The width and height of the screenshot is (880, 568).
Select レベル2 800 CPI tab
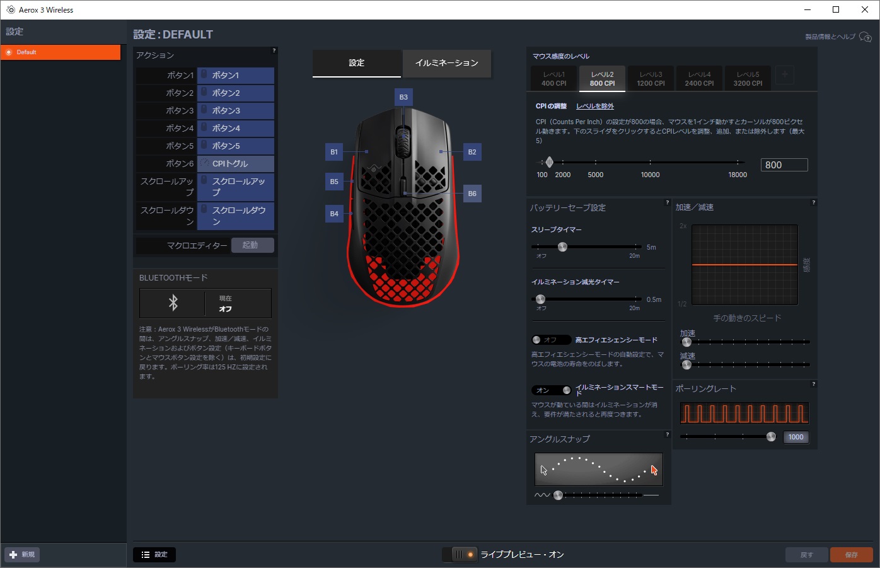click(602, 79)
